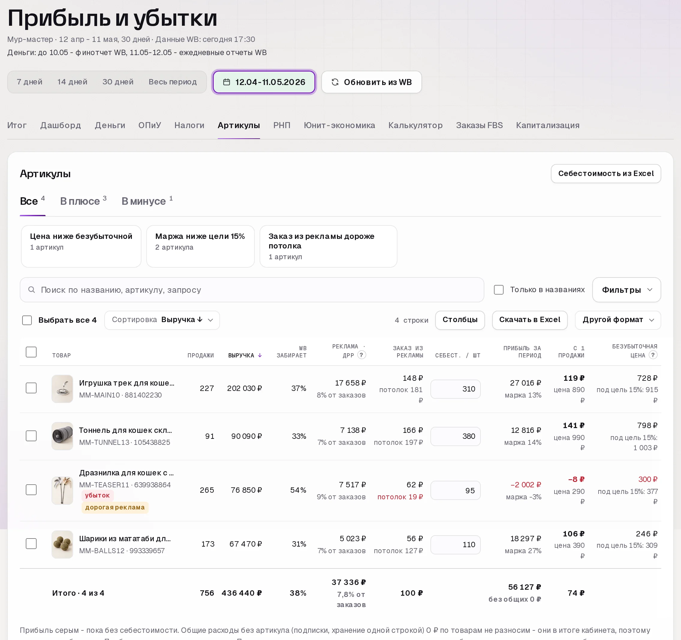Open the Сортировка Выручка dropdown
Viewport: 681px width, 640px height.
click(x=162, y=320)
